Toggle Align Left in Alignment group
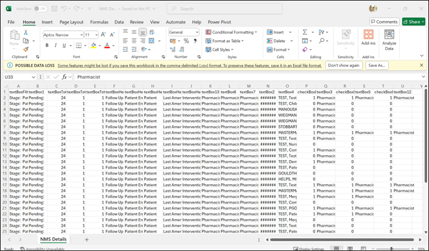The image size is (429, 251). (126, 41)
